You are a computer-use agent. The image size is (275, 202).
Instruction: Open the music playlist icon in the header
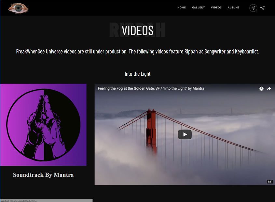[253, 8]
